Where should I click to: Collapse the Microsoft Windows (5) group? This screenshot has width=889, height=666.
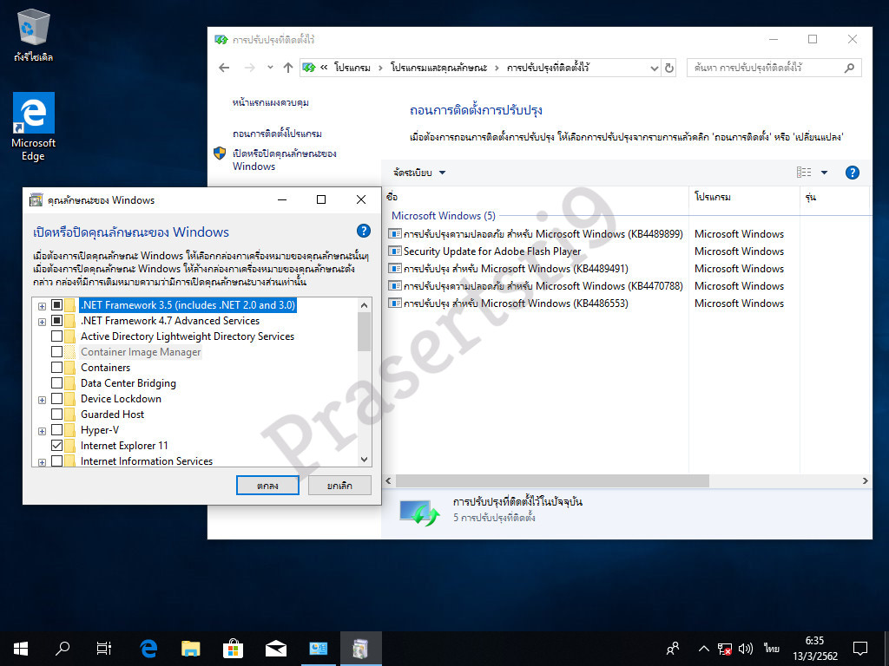tap(444, 216)
